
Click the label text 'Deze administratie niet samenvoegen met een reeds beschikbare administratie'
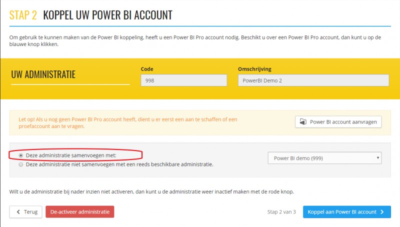[119, 164]
